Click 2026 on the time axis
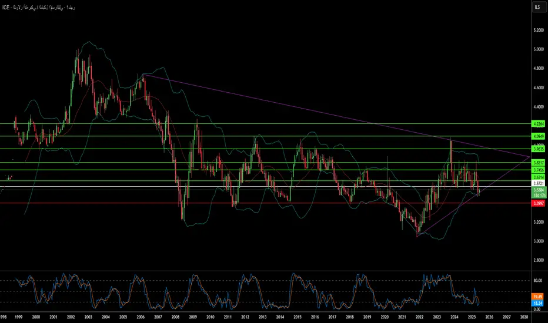This screenshot has height=323, width=548. point(489,317)
